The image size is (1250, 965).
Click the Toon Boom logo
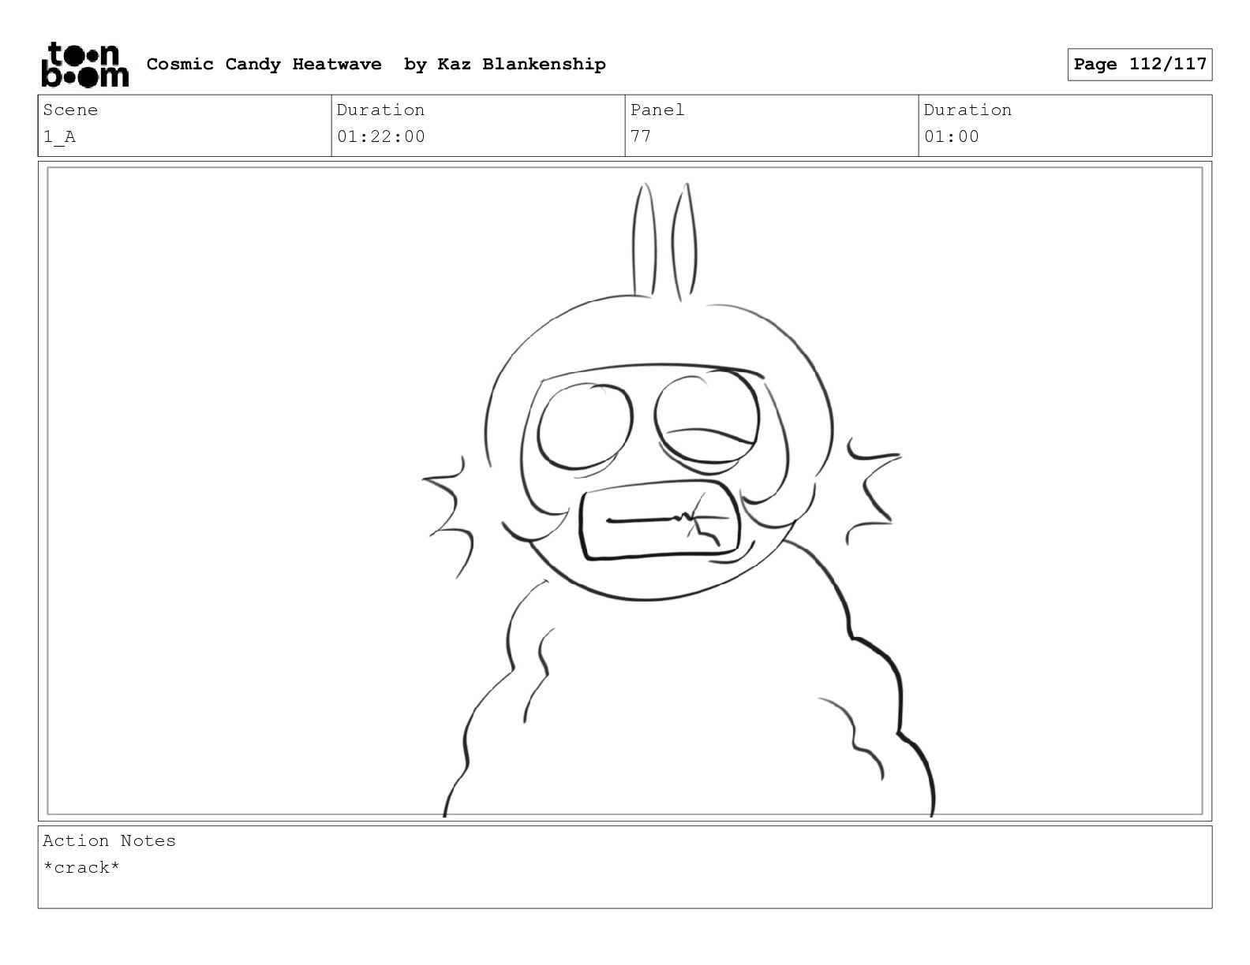(84, 65)
